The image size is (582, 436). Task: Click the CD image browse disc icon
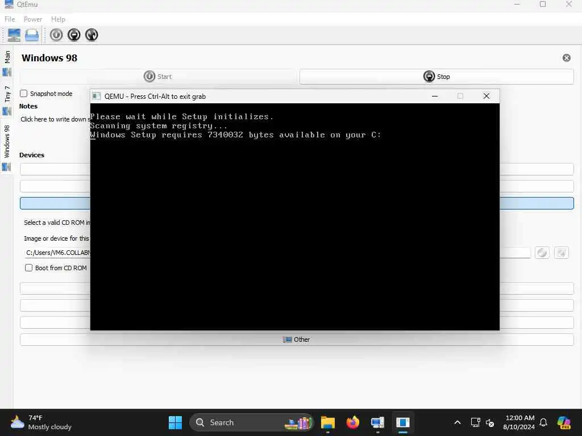(542, 253)
